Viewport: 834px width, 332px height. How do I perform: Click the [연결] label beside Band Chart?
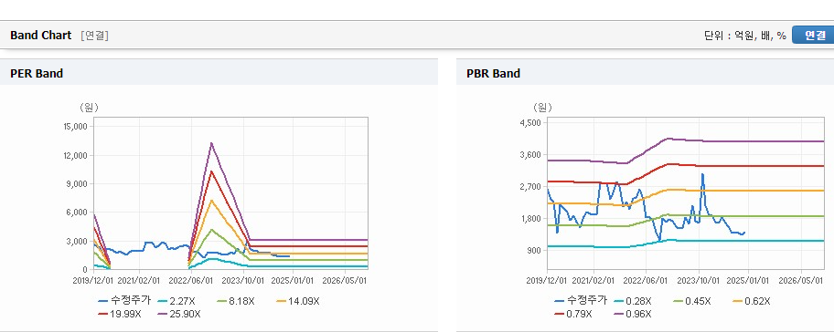point(95,36)
